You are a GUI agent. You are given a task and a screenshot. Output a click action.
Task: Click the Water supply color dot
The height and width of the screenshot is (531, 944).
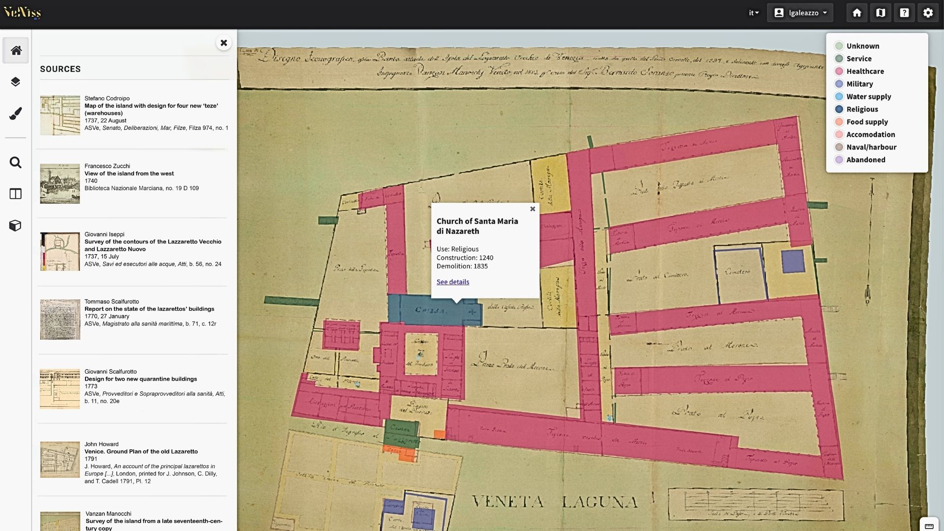click(x=838, y=96)
